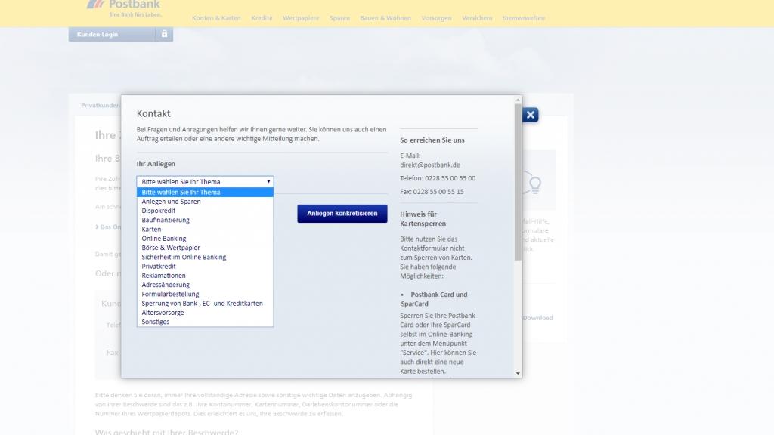Choose 'Börse & Wertpapier' option

click(x=205, y=248)
